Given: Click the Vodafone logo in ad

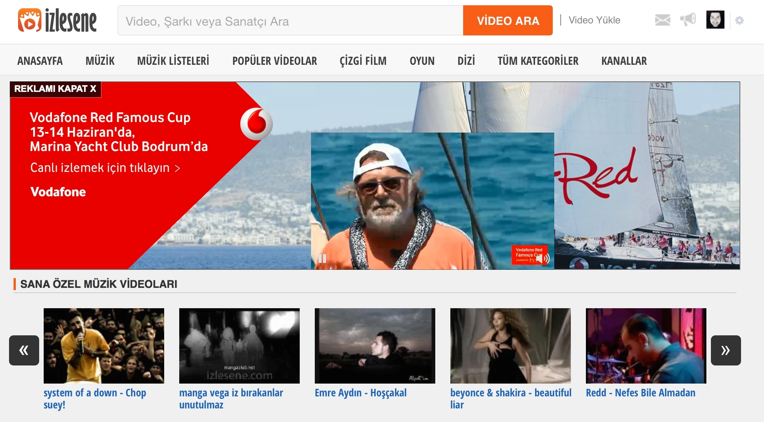Looking at the screenshot, I should [x=256, y=124].
